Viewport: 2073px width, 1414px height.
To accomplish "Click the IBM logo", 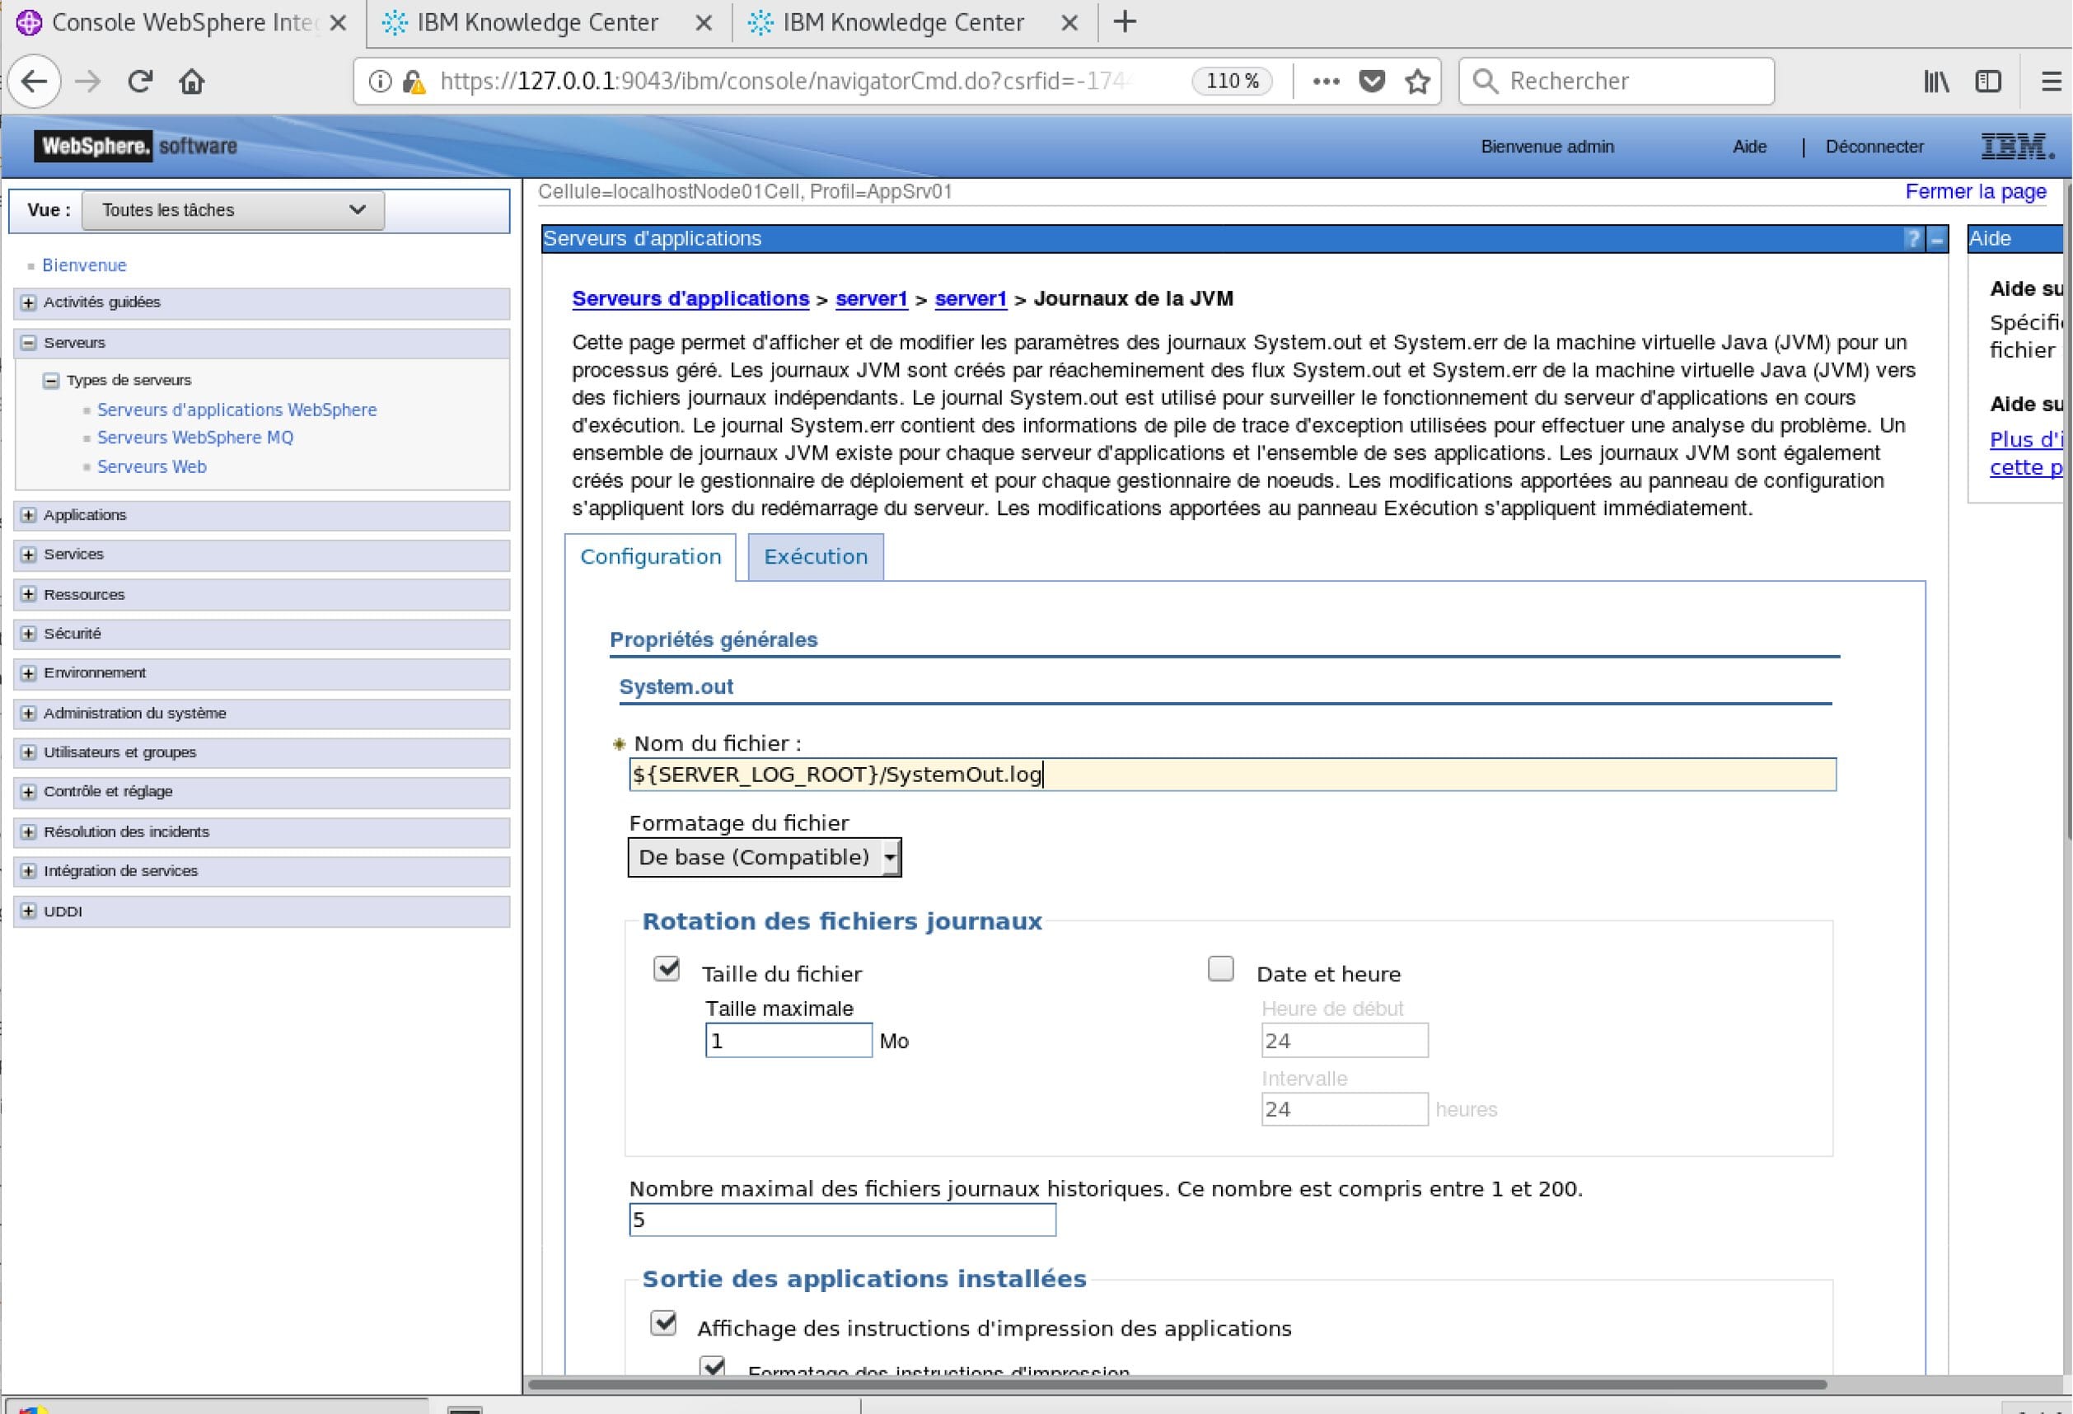I will (x=2016, y=145).
